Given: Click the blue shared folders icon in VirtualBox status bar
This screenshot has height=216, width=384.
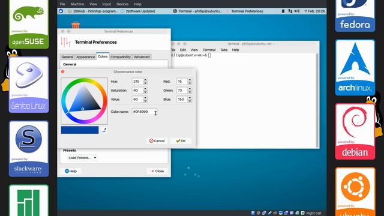Looking at the screenshot, I should 286,213.
